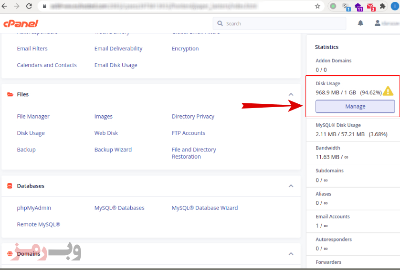Click the browser back arrow

point(4,6)
